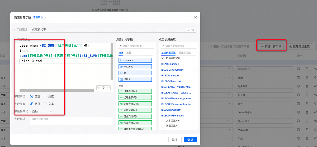Click the arrow next to 查看帮助
This screenshot has height=147, width=317.
tap(45, 17)
